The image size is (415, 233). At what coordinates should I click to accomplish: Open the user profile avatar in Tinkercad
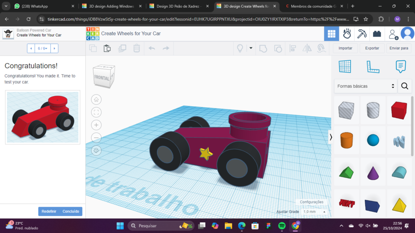[x=408, y=34]
